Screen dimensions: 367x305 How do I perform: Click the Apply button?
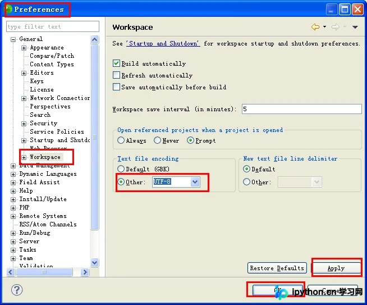coord(336,268)
